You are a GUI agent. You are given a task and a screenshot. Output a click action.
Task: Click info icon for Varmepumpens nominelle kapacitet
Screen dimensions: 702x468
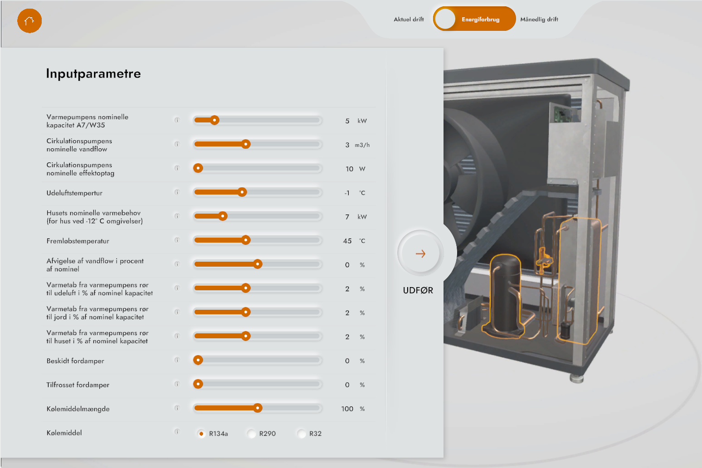(x=177, y=120)
